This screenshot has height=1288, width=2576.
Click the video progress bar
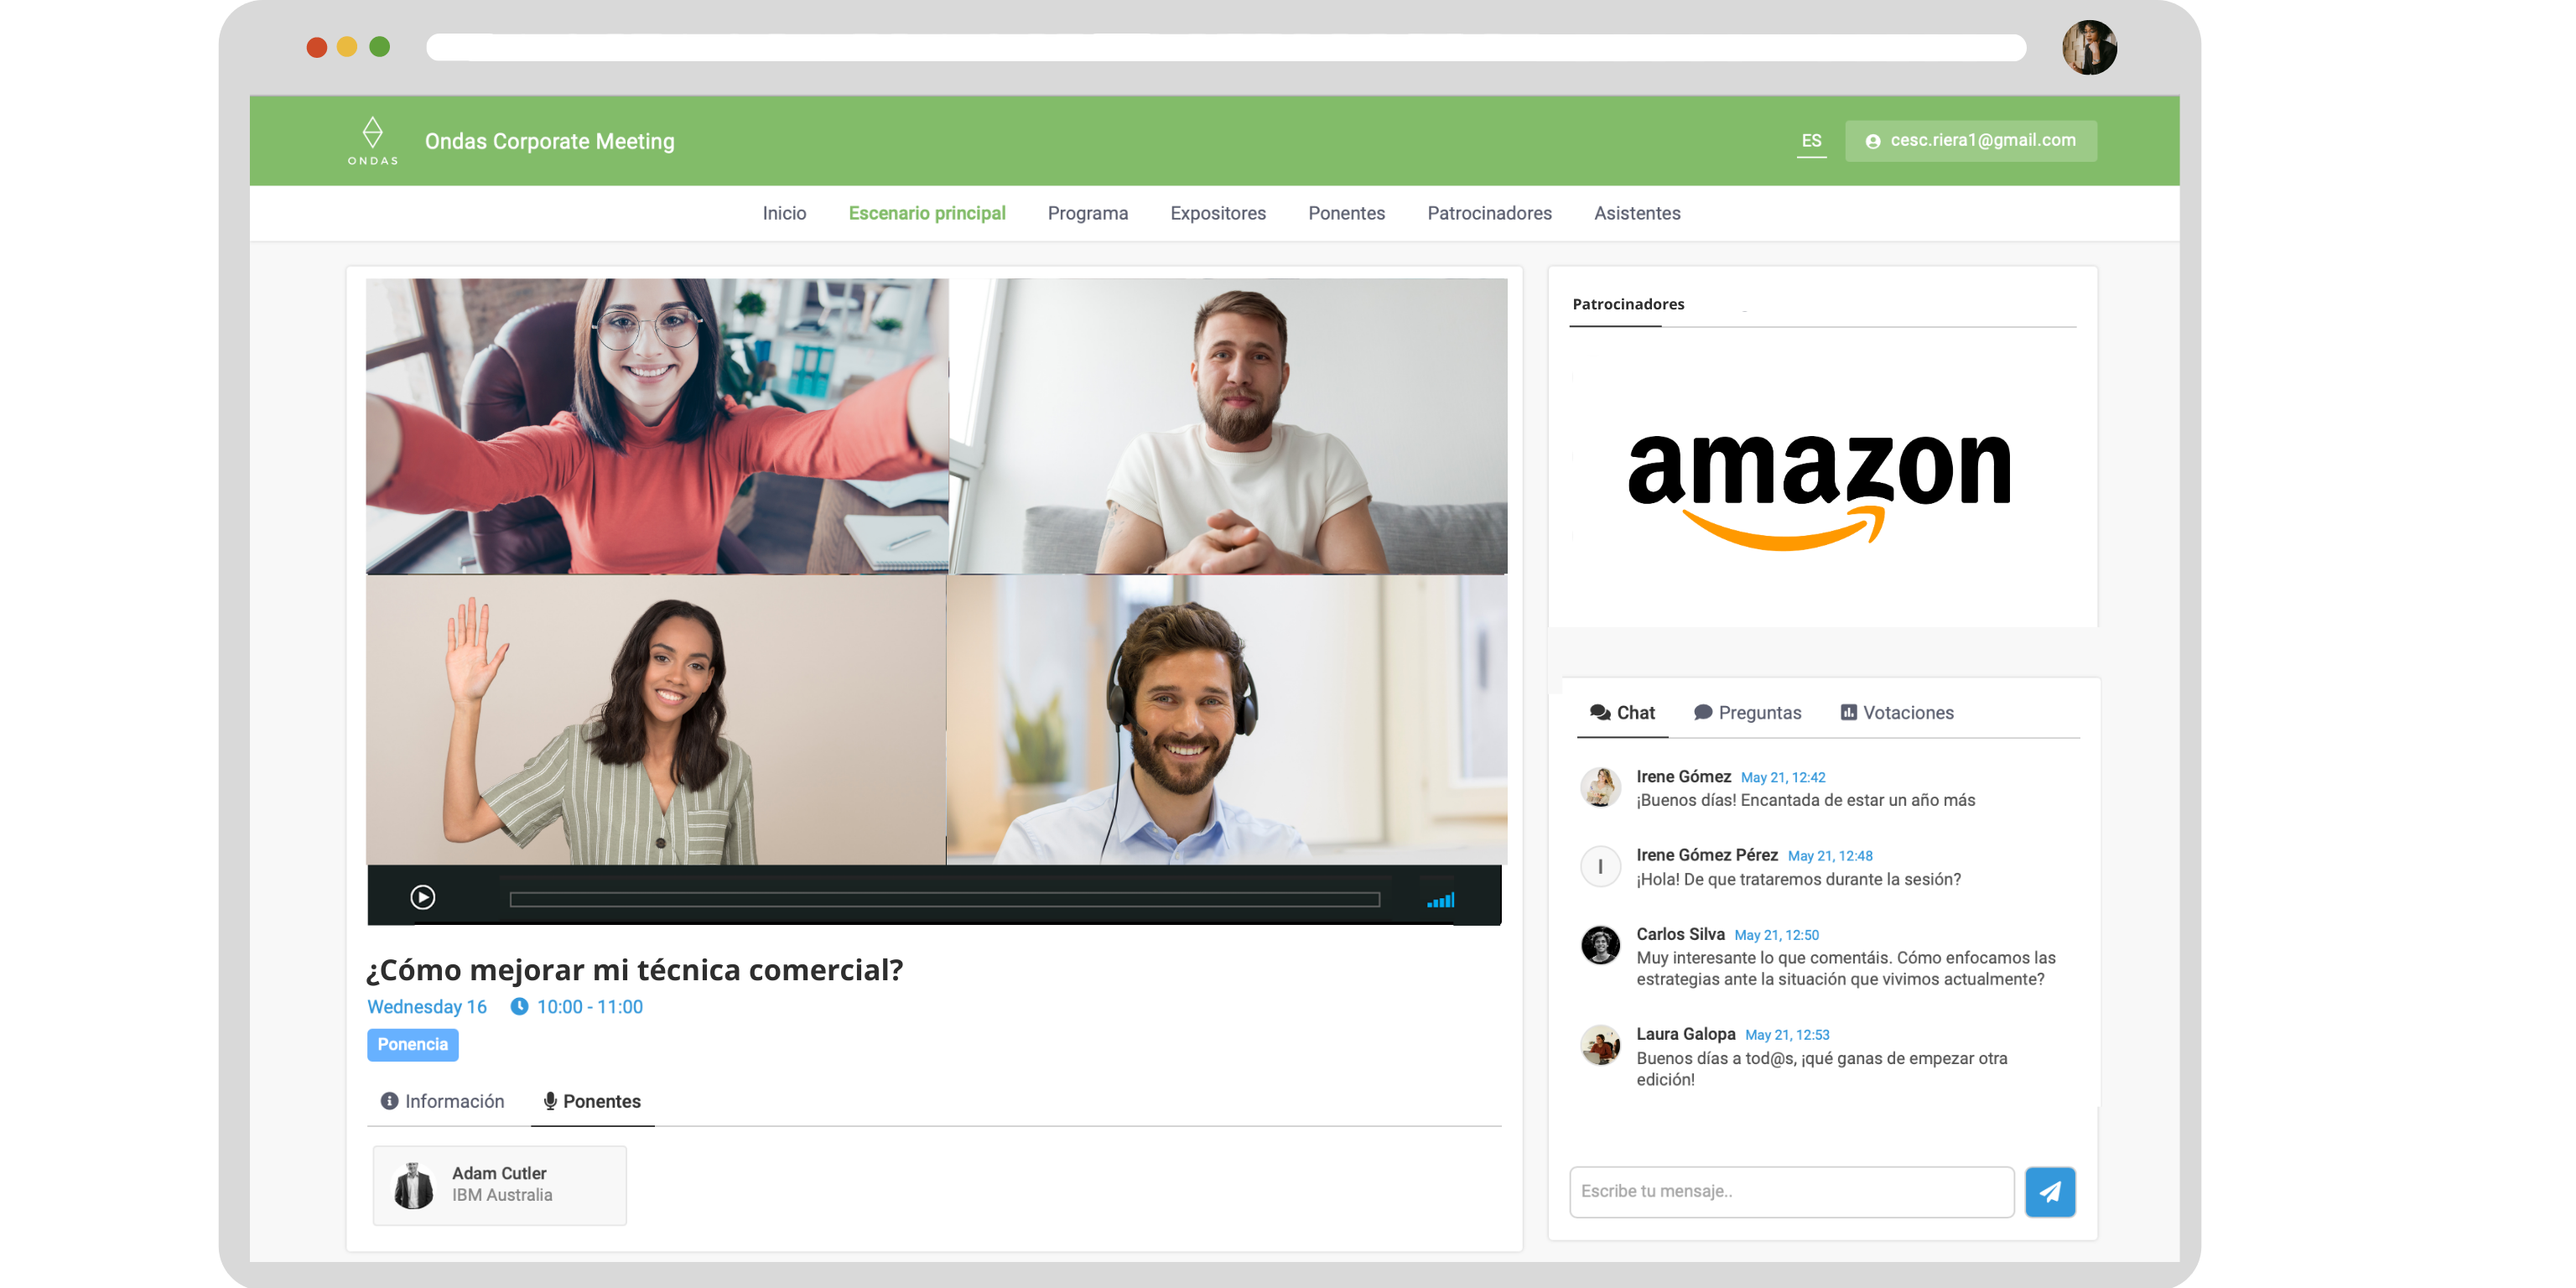pos(944,899)
